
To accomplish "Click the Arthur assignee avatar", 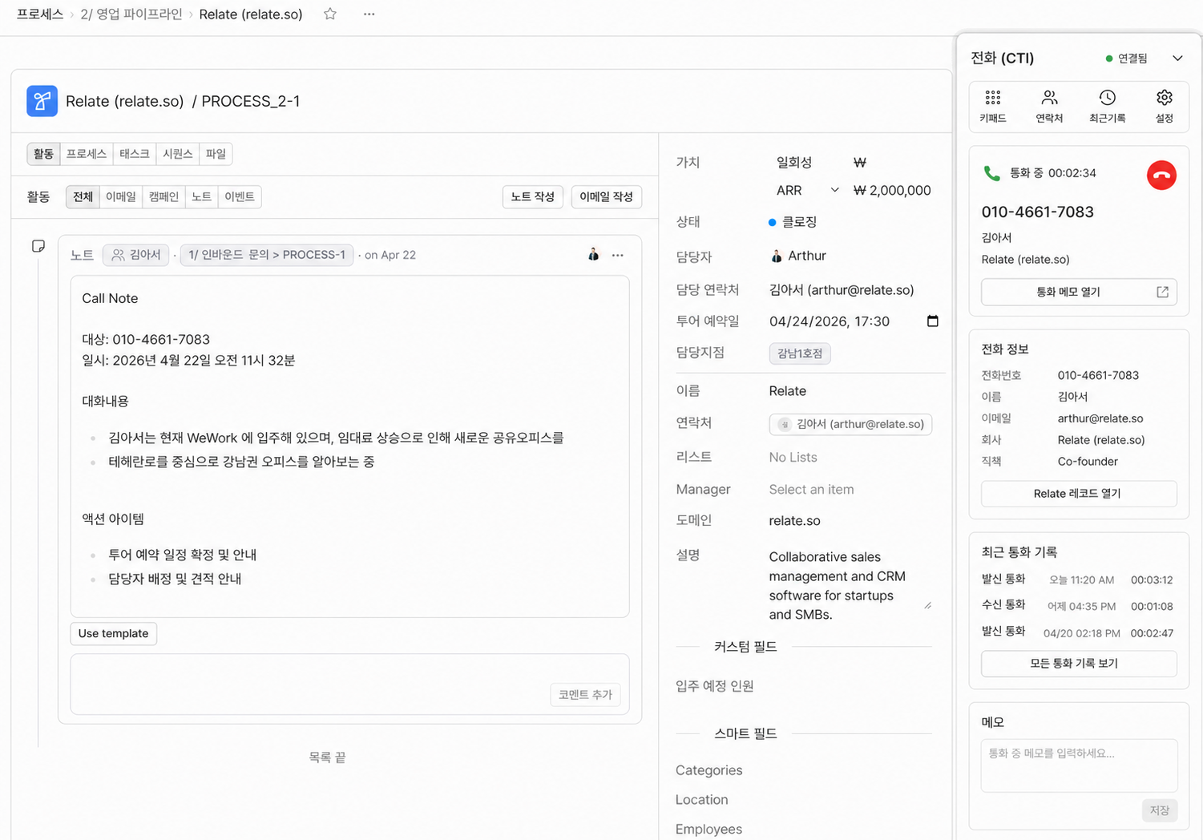I will pos(776,256).
